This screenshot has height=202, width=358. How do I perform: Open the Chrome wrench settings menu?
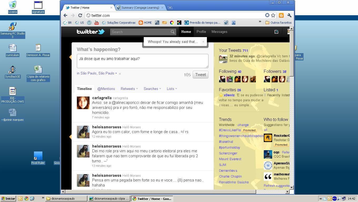pyautogui.click(x=289, y=16)
